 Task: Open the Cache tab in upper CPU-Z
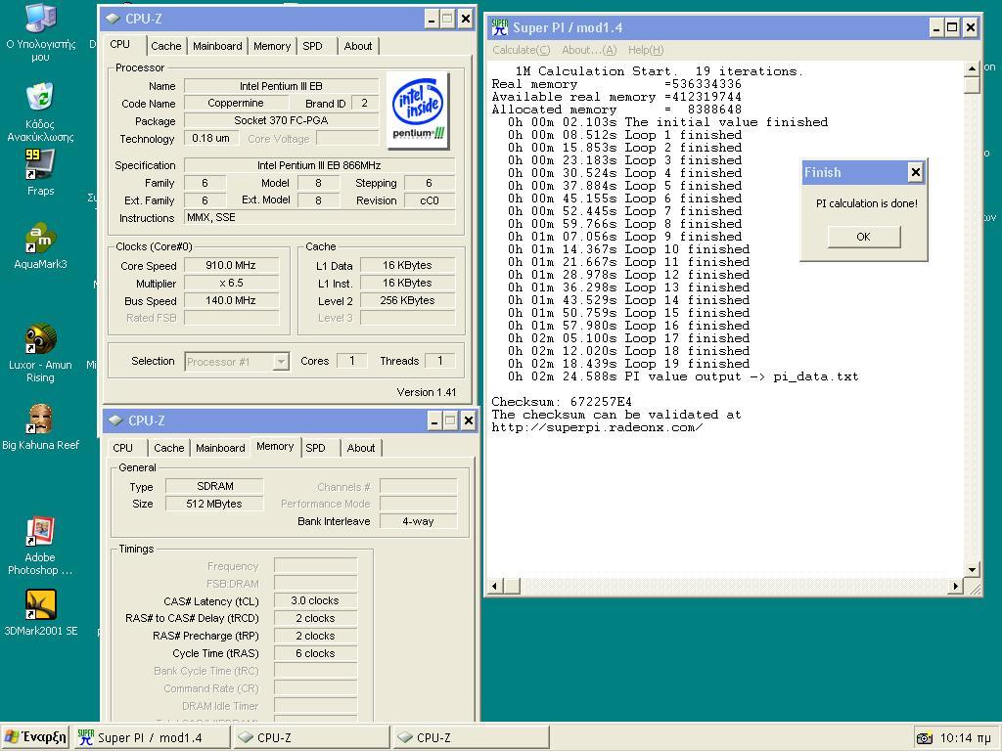click(x=166, y=46)
